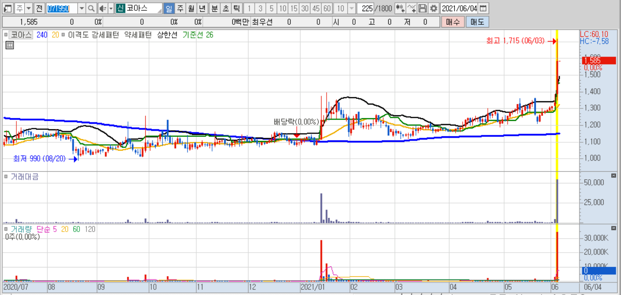Close the 거래량 panel

614,228
